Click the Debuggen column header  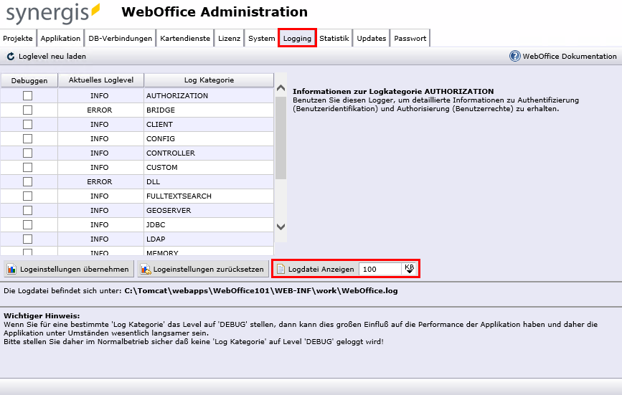(29, 80)
